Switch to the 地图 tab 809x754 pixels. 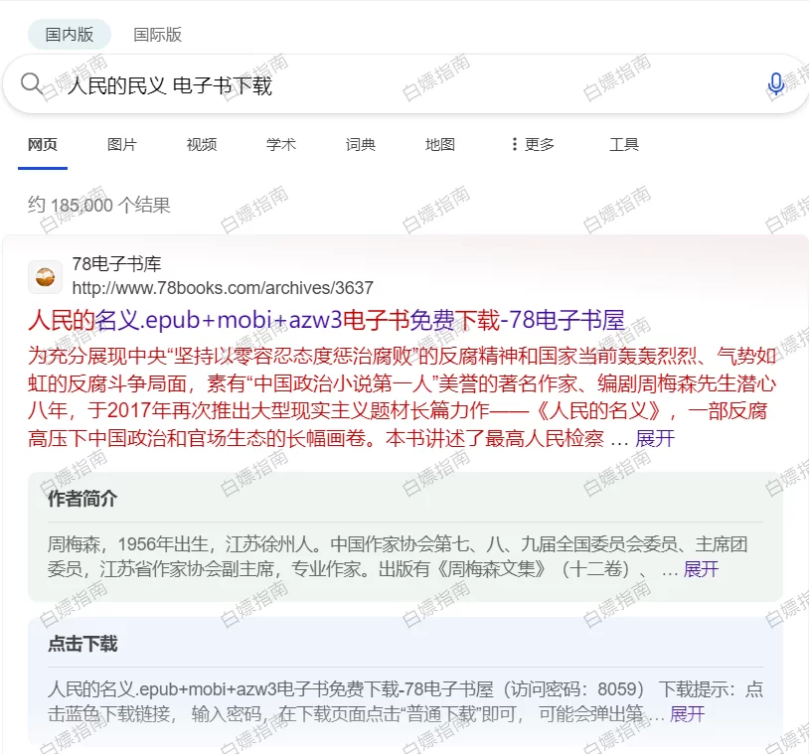tap(439, 144)
